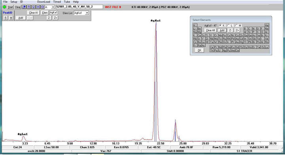Open the A dropdown beside toolbar icons

53,7
